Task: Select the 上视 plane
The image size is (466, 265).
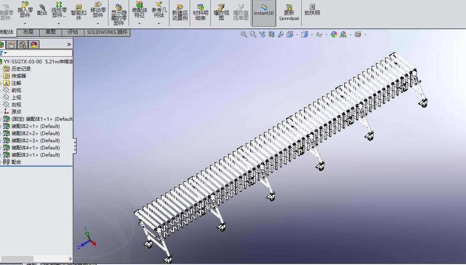Action: [x=16, y=98]
